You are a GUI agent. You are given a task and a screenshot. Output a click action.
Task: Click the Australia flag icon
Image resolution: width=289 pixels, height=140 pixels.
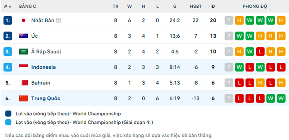point(23,36)
